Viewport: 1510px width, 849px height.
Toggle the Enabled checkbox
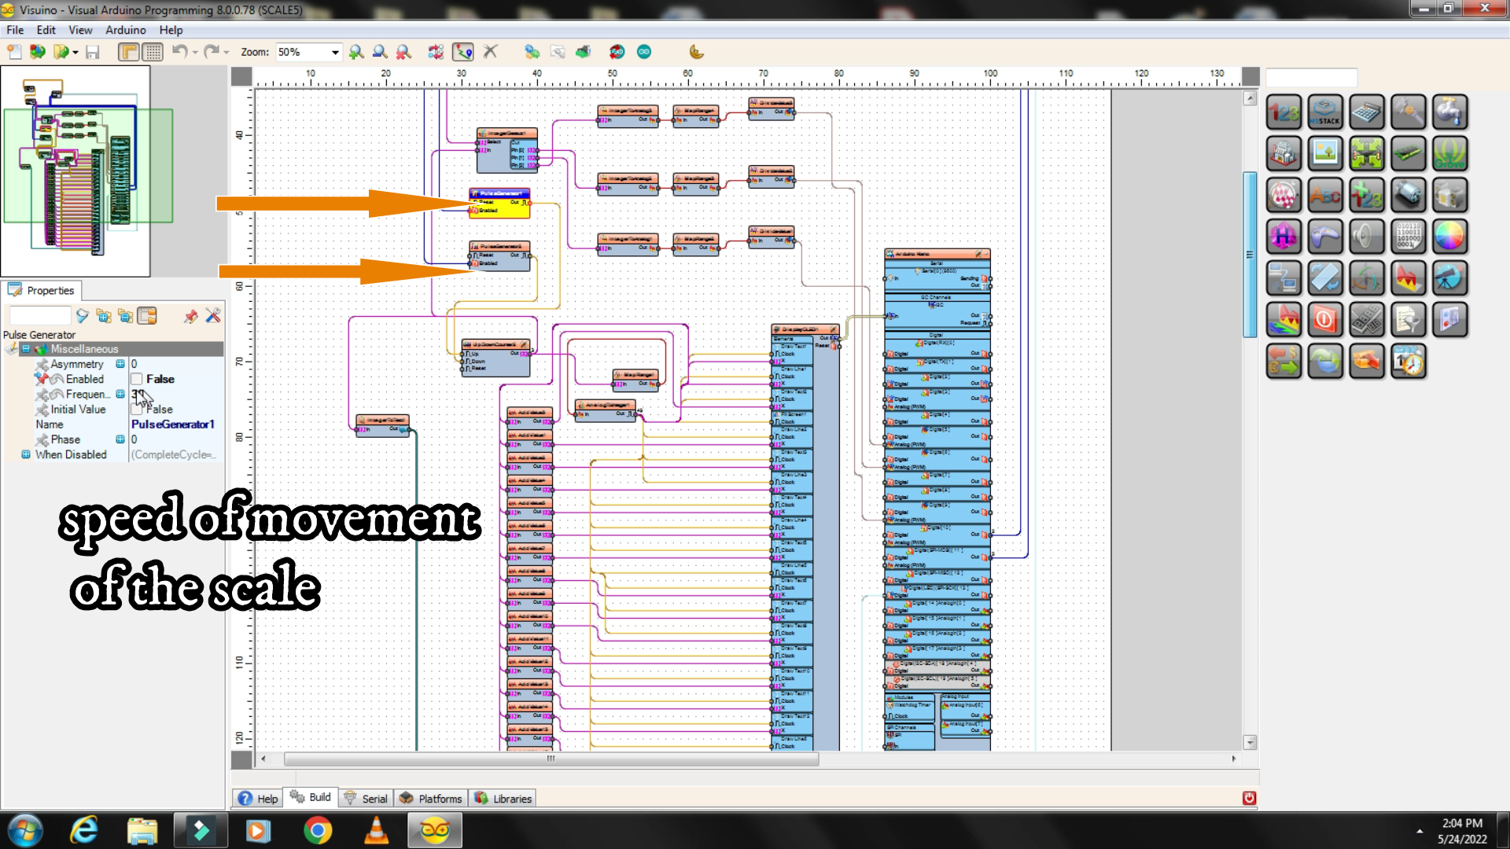click(x=137, y=379)
